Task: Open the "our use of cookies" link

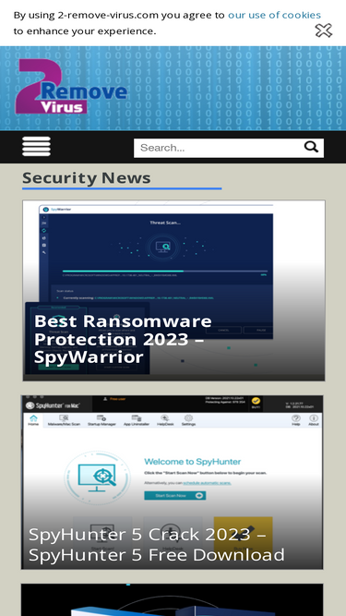Action: point(274,15)
